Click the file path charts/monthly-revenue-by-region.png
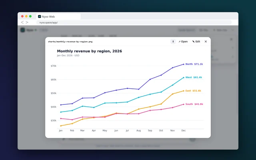256x160 pixels. [x=70, y=42]
